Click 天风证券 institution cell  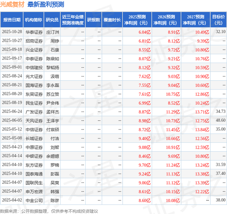click(x=34, y=121)
